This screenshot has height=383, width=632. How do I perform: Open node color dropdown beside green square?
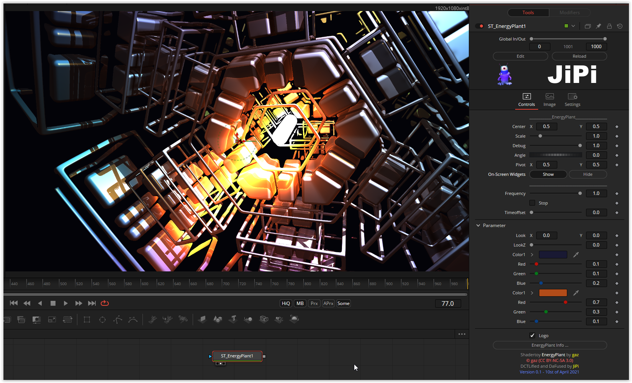tap(573, 26)
